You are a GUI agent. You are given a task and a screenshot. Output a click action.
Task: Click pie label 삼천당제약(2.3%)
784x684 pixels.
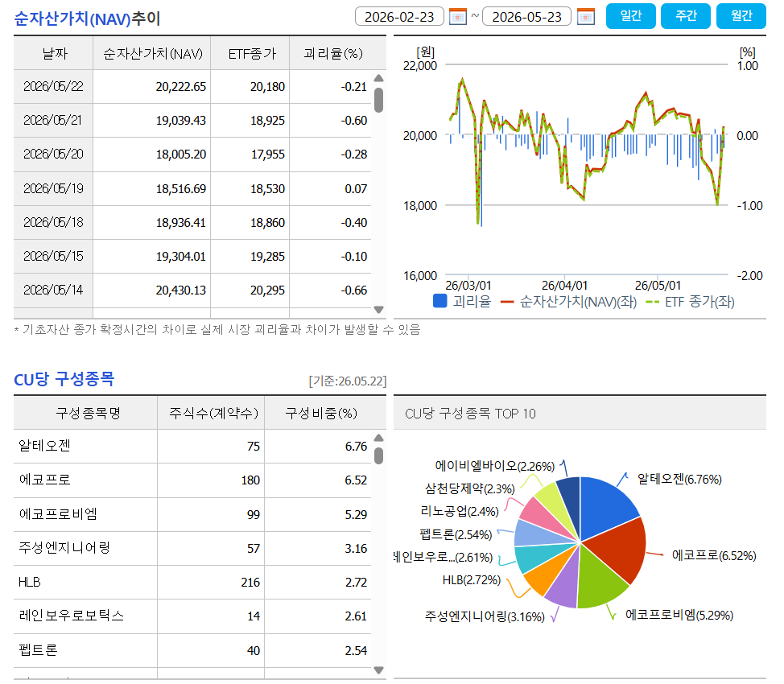pos(470,488)
